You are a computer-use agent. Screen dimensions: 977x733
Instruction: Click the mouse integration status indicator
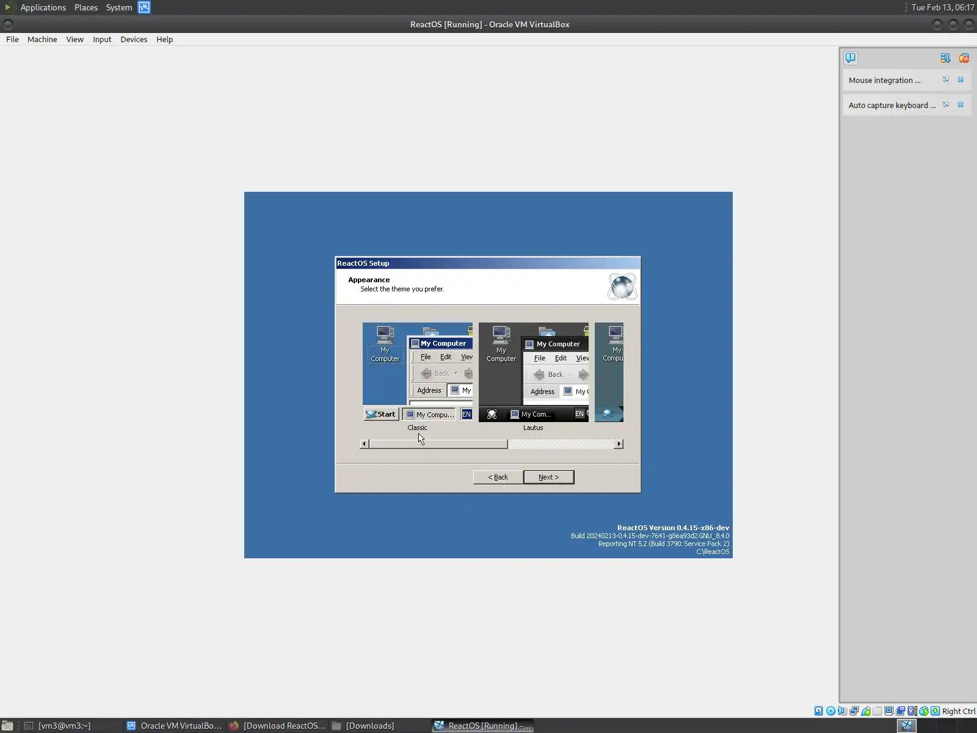pyautogui.click(x=924, y=711)
